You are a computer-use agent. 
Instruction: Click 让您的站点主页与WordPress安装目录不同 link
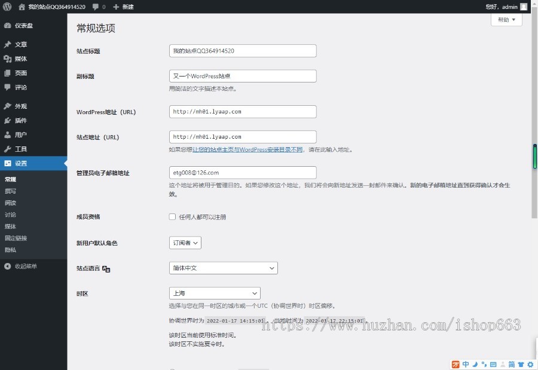[x=247, y=149]
